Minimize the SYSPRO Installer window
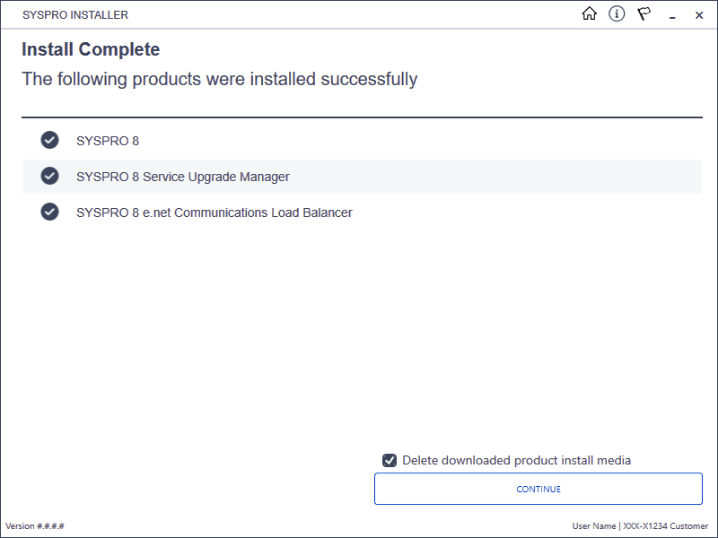Viewport: 718px width, 538px height. point(672,16)
